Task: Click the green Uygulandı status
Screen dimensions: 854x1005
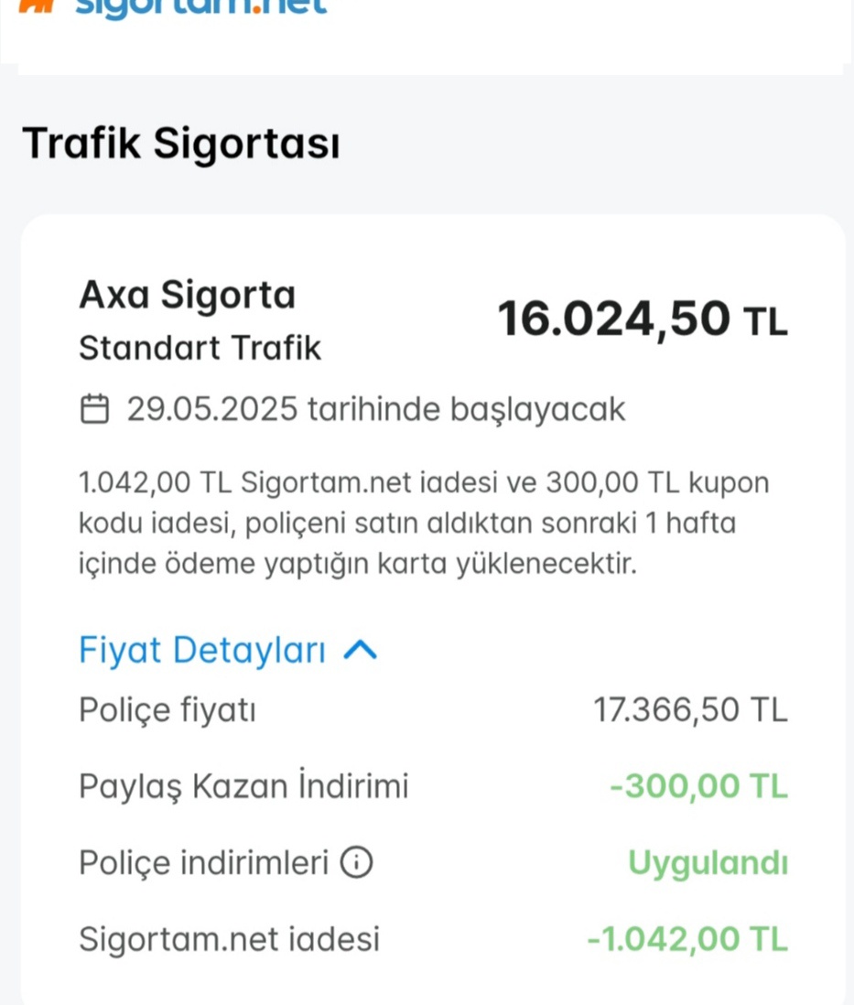Action: click(708, 863)
